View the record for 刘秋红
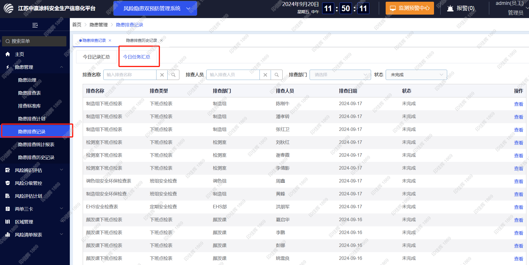529x265 pixels. 518,143
